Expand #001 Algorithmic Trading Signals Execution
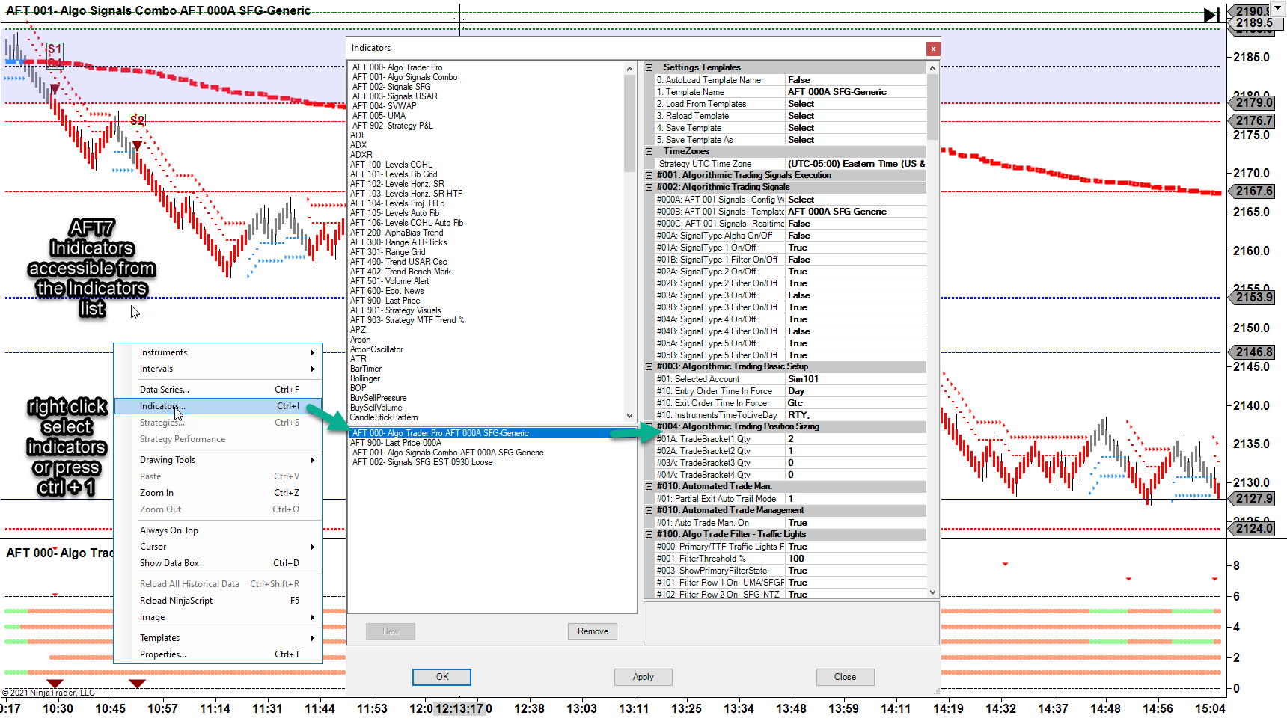The height and width of the screenshot is (724, 1287). click(x=649, y=175)
